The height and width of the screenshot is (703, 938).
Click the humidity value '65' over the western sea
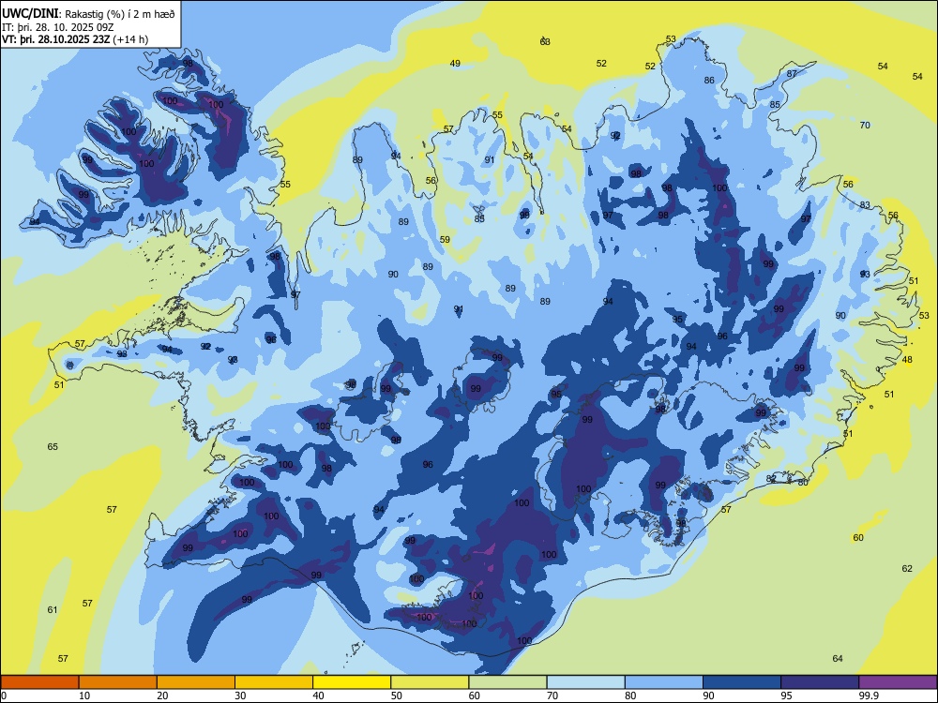(53, 446)
